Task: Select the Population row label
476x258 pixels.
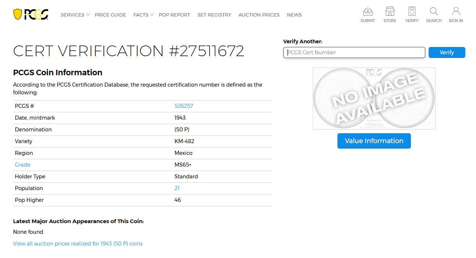Action: point(29,188)
